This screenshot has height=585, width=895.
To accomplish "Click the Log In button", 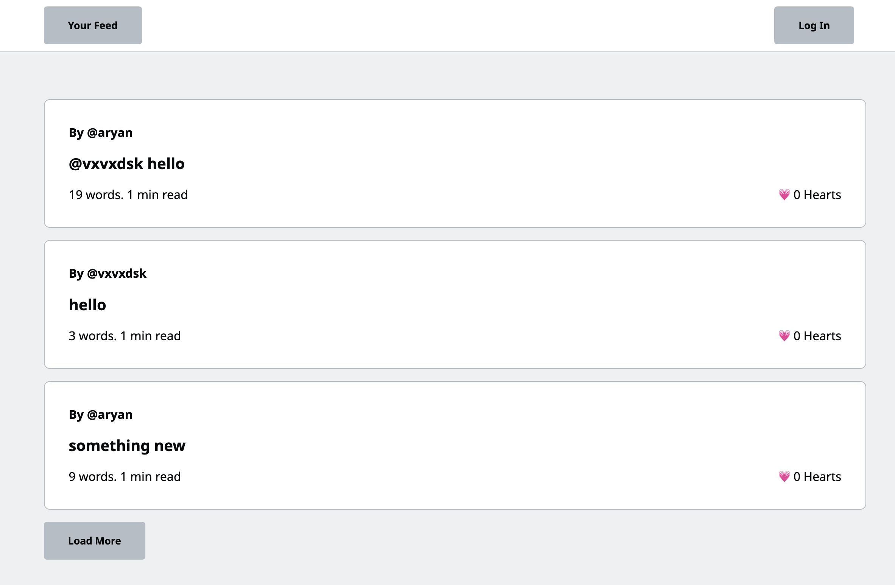I will click(x=814, y=25).
